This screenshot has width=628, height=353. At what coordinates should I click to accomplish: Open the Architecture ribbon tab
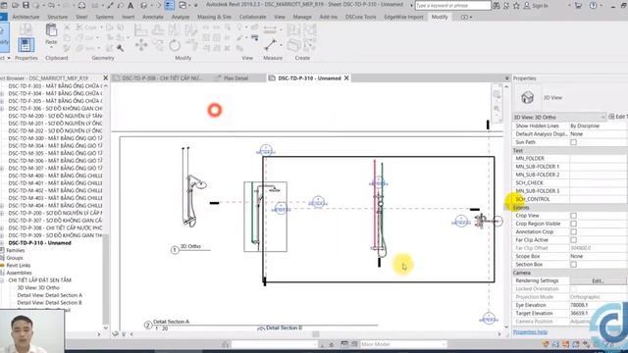click(26, 17)
